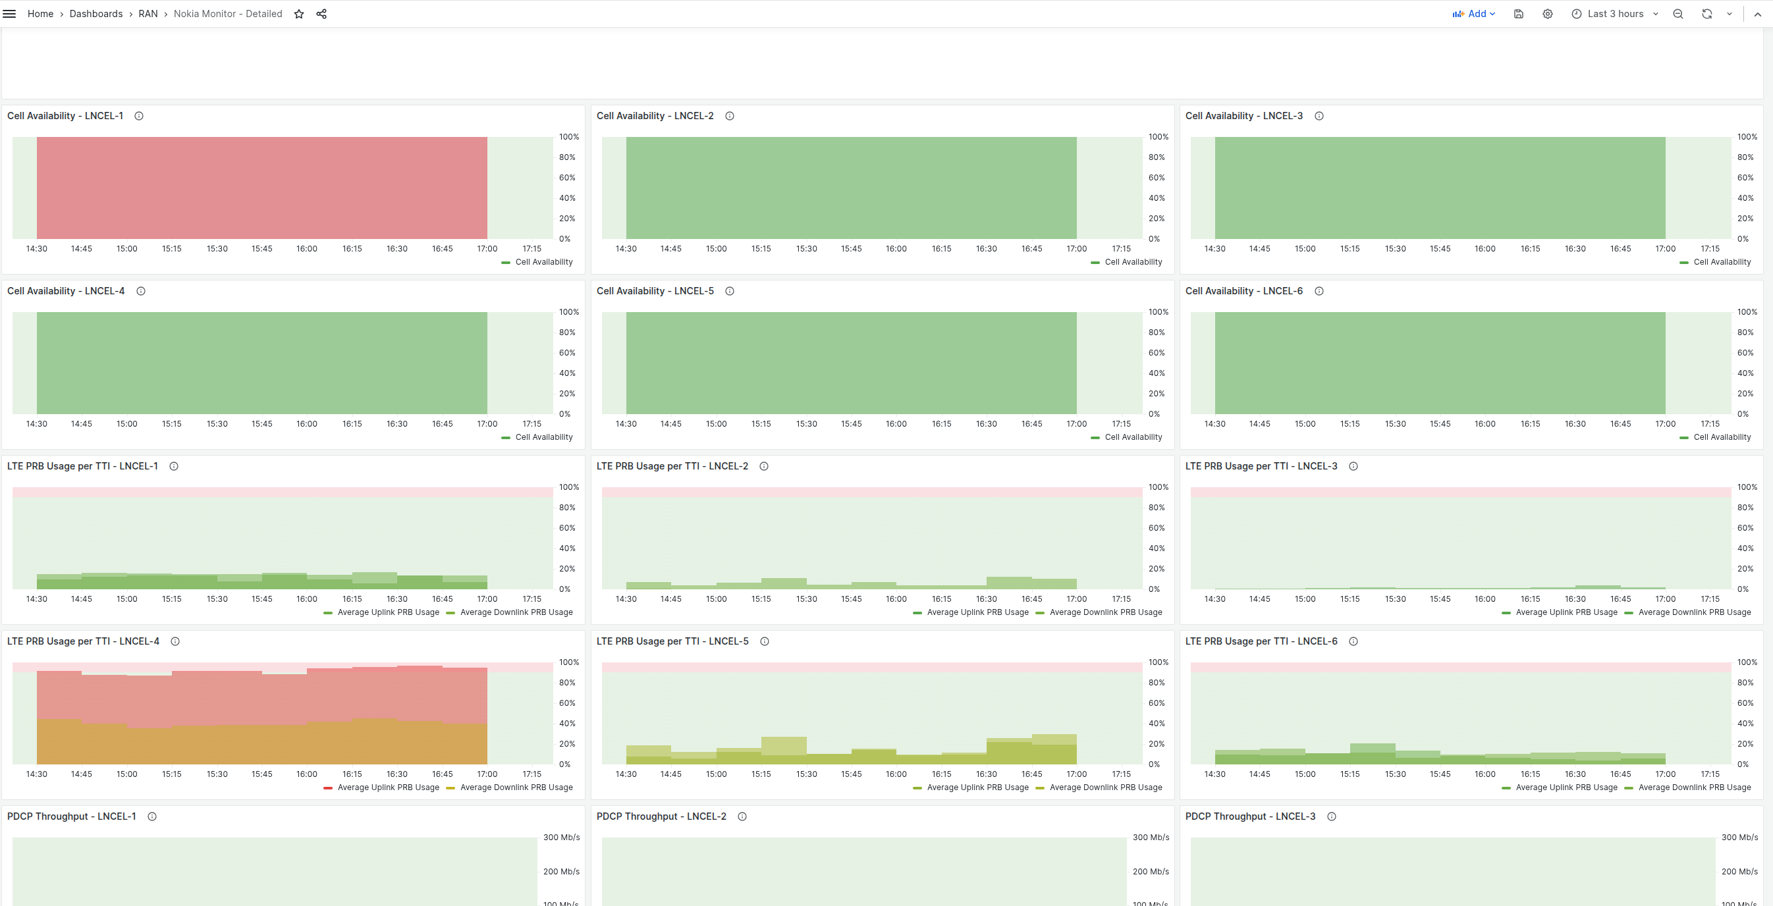Open PDCP Throughput - LNCEL-1 panel title menu
Viewport: 1773px width, 906px height.
(72, 816)
